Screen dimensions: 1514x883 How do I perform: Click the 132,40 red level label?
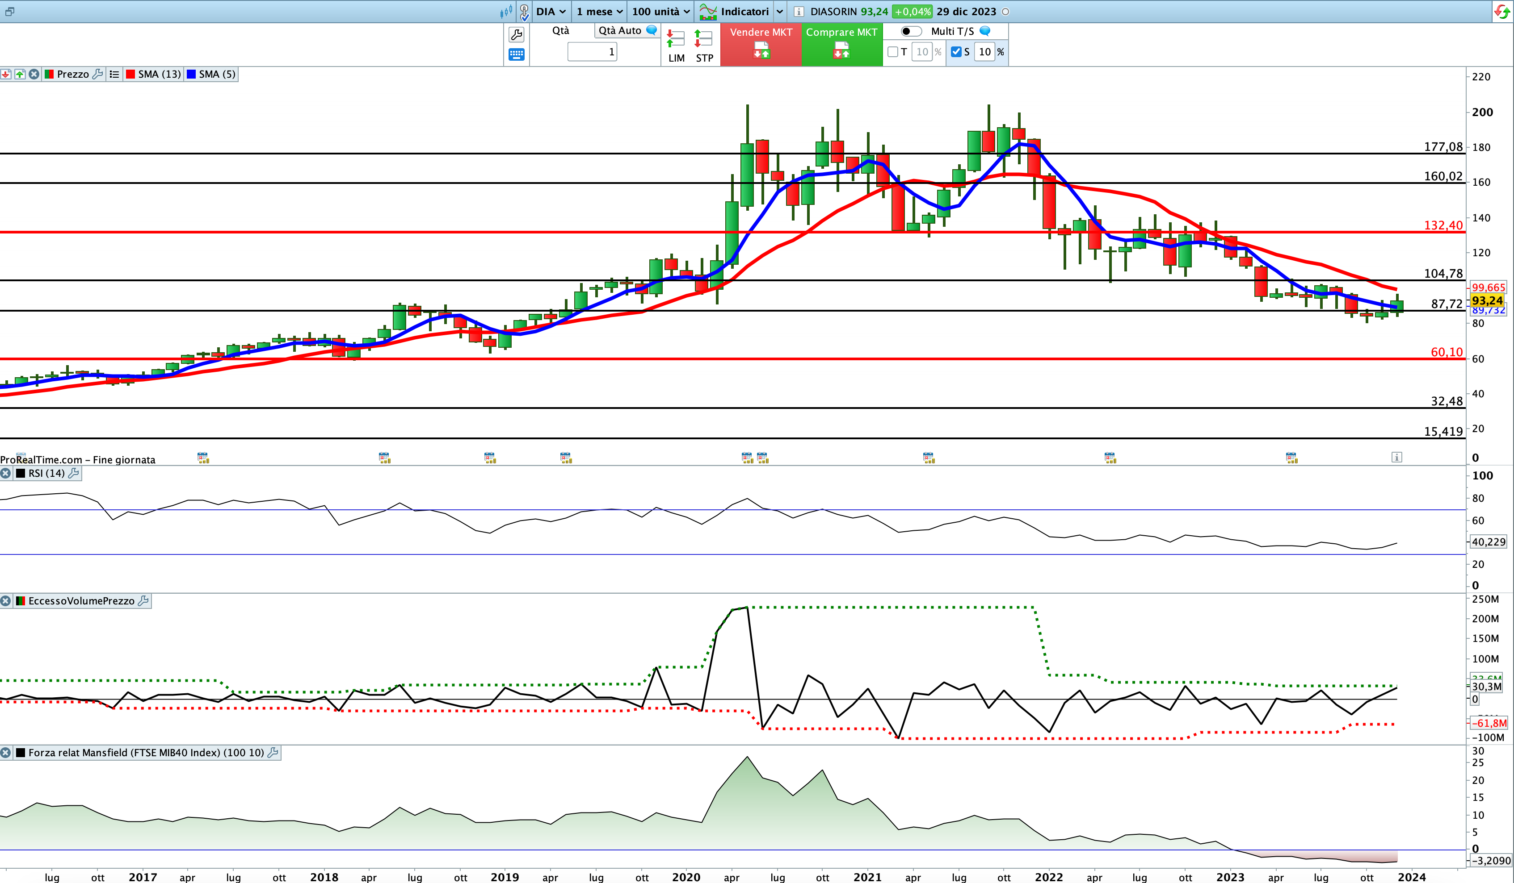pos(1443,225)
